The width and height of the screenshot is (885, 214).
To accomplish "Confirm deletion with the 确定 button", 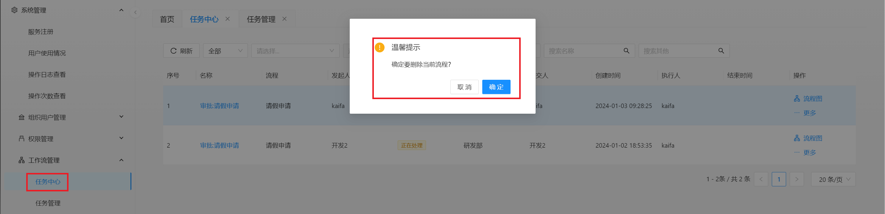I will tap(496, 87).
